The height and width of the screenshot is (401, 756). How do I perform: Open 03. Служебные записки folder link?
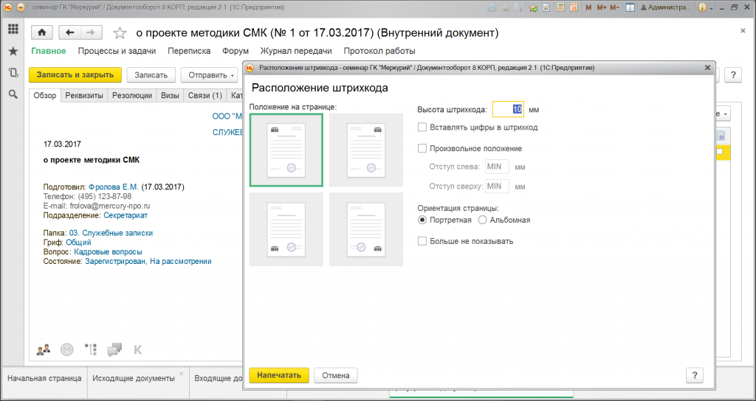point(111,233)
